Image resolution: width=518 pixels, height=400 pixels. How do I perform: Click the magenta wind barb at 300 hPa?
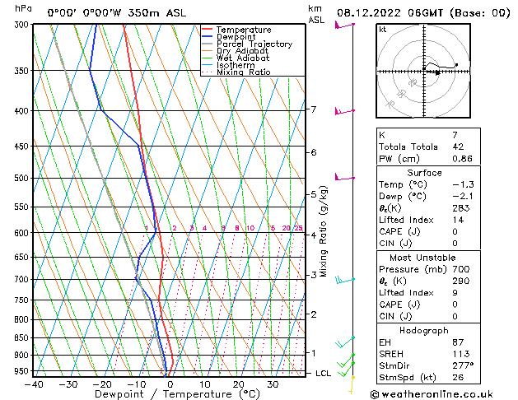point(343,26)
